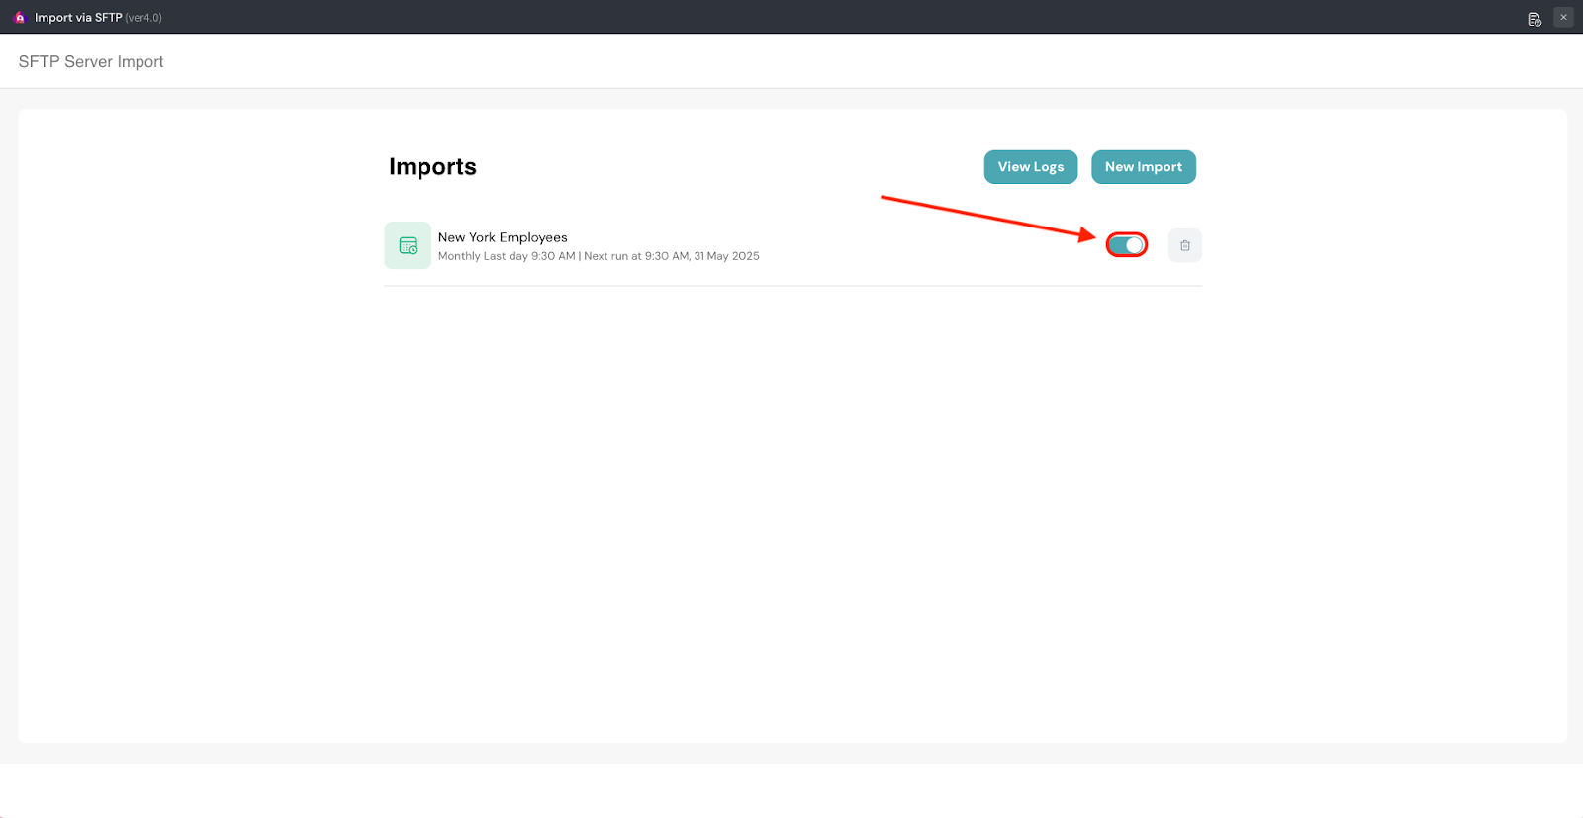Click the green calendar schedule icon
Viewport: 1583px width, 818px height.
click(x=408, y=245)
